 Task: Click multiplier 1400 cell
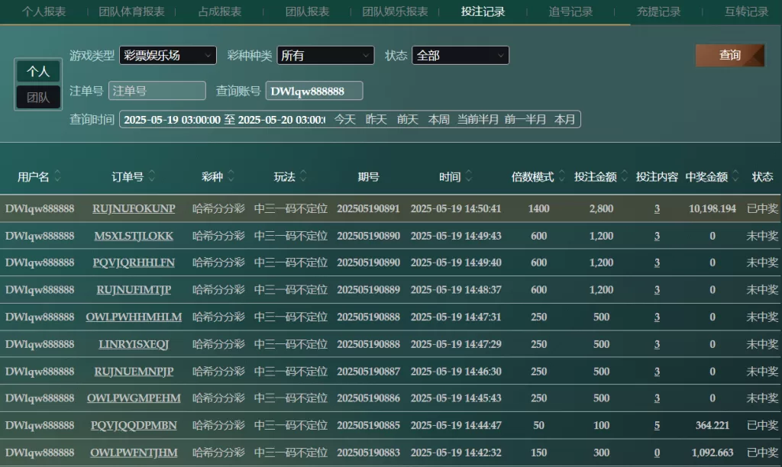pyautogui.click(x=538, y=209)
